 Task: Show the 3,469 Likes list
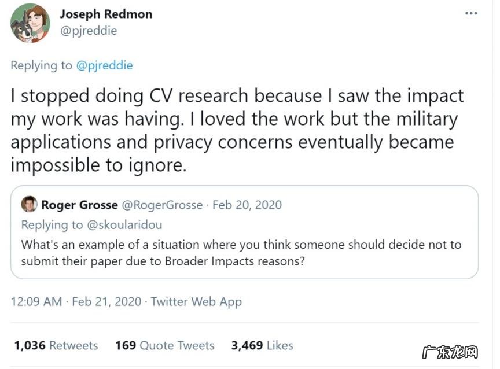[x=262, y=345]
